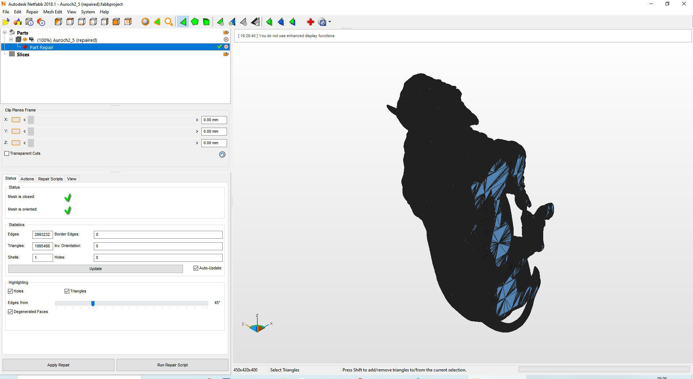The width and height of the screenshot is (693, 379).
Task: Click the Y clip plane right arrow
Action: pos(197,131)
